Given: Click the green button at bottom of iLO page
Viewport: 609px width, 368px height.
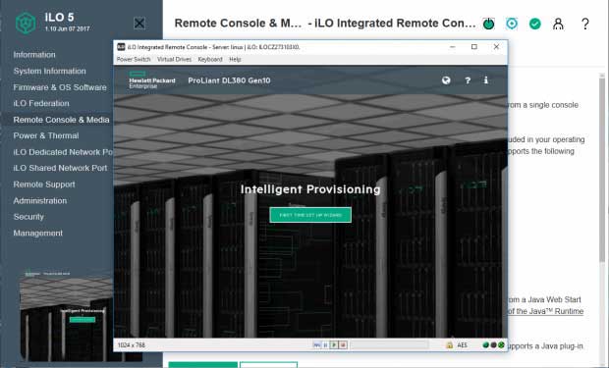Looking at the screenshot, I should point(202,365).
